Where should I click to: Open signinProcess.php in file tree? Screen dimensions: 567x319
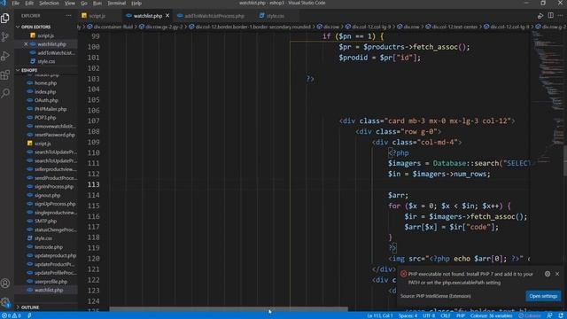pos(54,187)
